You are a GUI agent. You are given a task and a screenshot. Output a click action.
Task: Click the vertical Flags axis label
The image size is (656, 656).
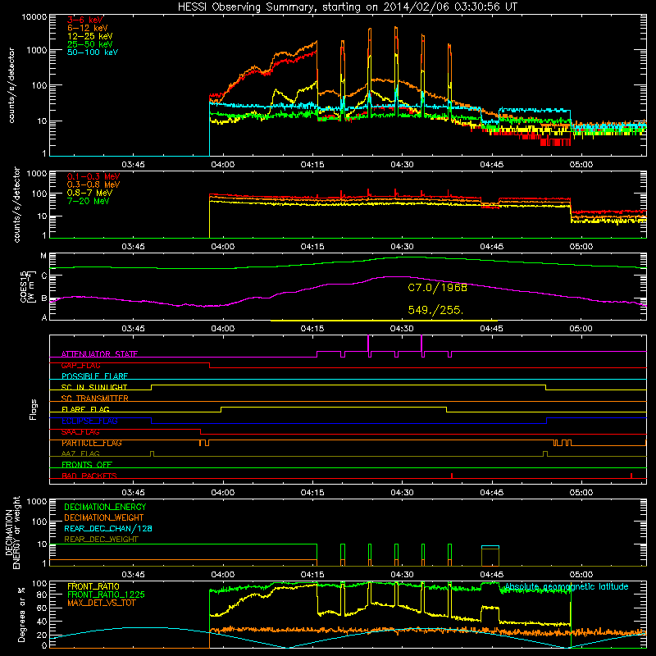click(x=34, y=409)
